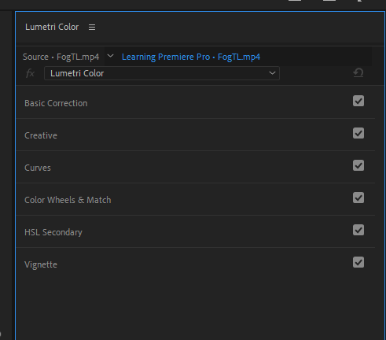Disable Color Wheels & Match checkbox
The height and width of the screenshot is (340, 386).
358,198
